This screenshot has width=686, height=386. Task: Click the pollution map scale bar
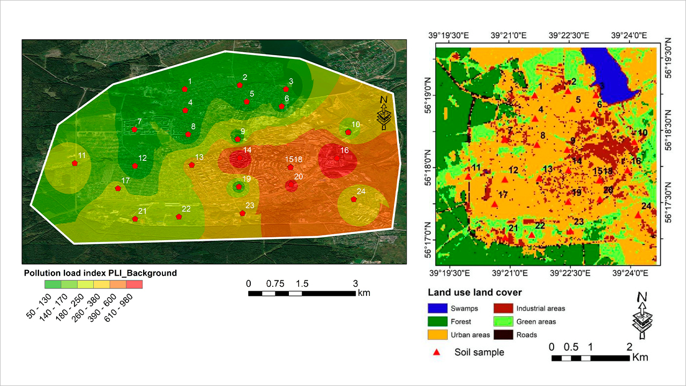pos(302,293)
